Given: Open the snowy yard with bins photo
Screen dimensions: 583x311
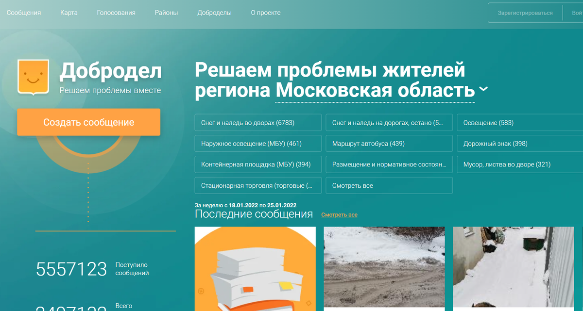Looking at the screenshot, I should 513,267.
